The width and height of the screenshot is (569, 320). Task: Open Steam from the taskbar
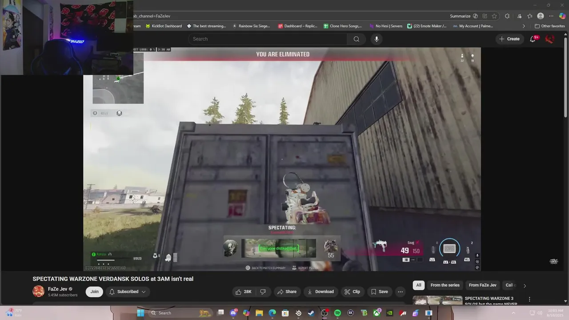click(x=311, y=313)
